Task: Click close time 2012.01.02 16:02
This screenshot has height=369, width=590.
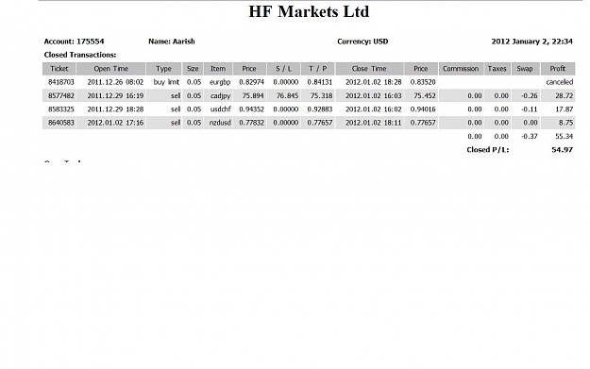Action: pyautogui.click(x=374, y=109)
